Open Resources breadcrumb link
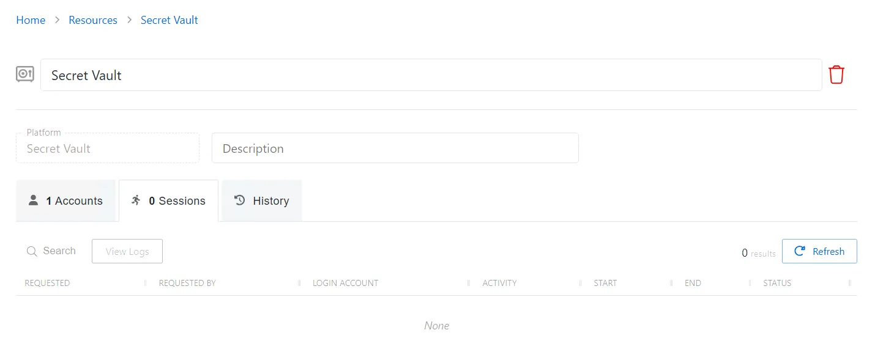 pos(93,20)
